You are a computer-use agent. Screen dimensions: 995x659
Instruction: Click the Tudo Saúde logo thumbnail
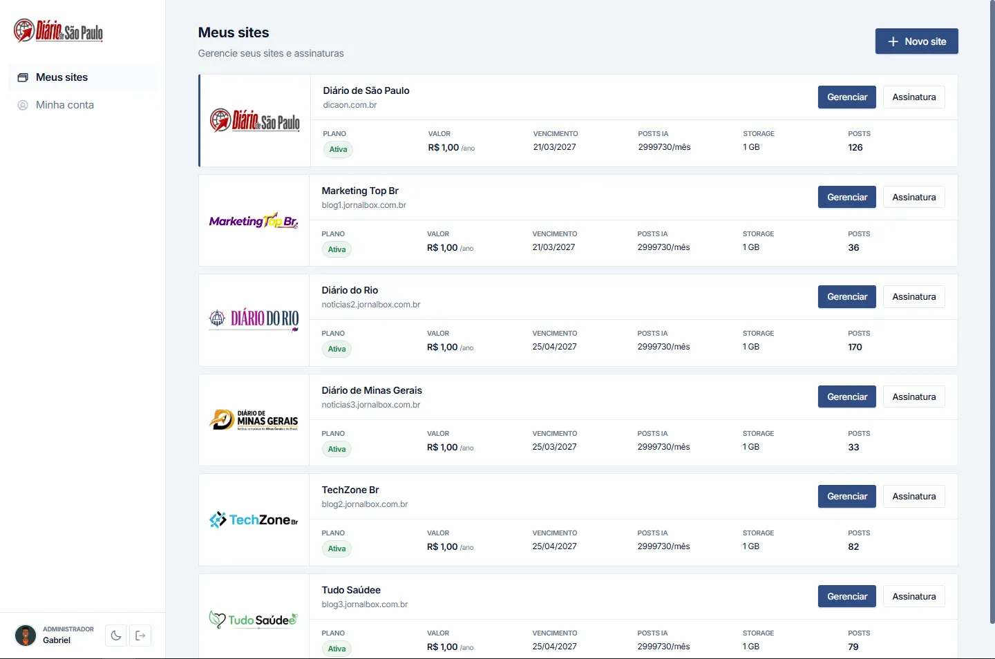click(254, 620)
